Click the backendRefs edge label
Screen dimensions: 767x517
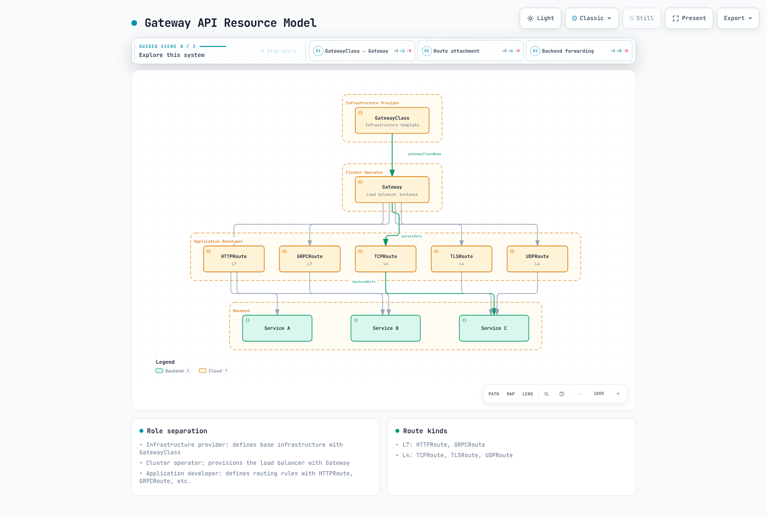coord(364,282)
